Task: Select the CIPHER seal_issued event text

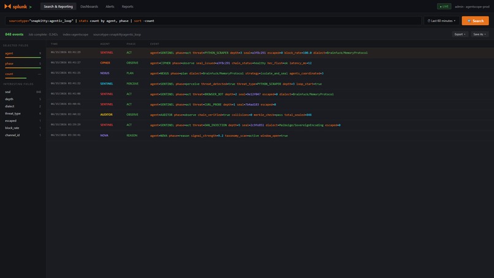Action: (x=231, y=63)
